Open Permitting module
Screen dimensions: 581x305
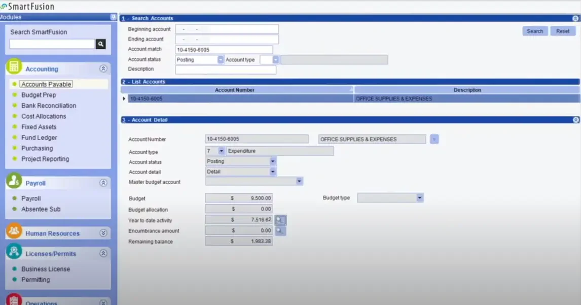coord(35,280)
